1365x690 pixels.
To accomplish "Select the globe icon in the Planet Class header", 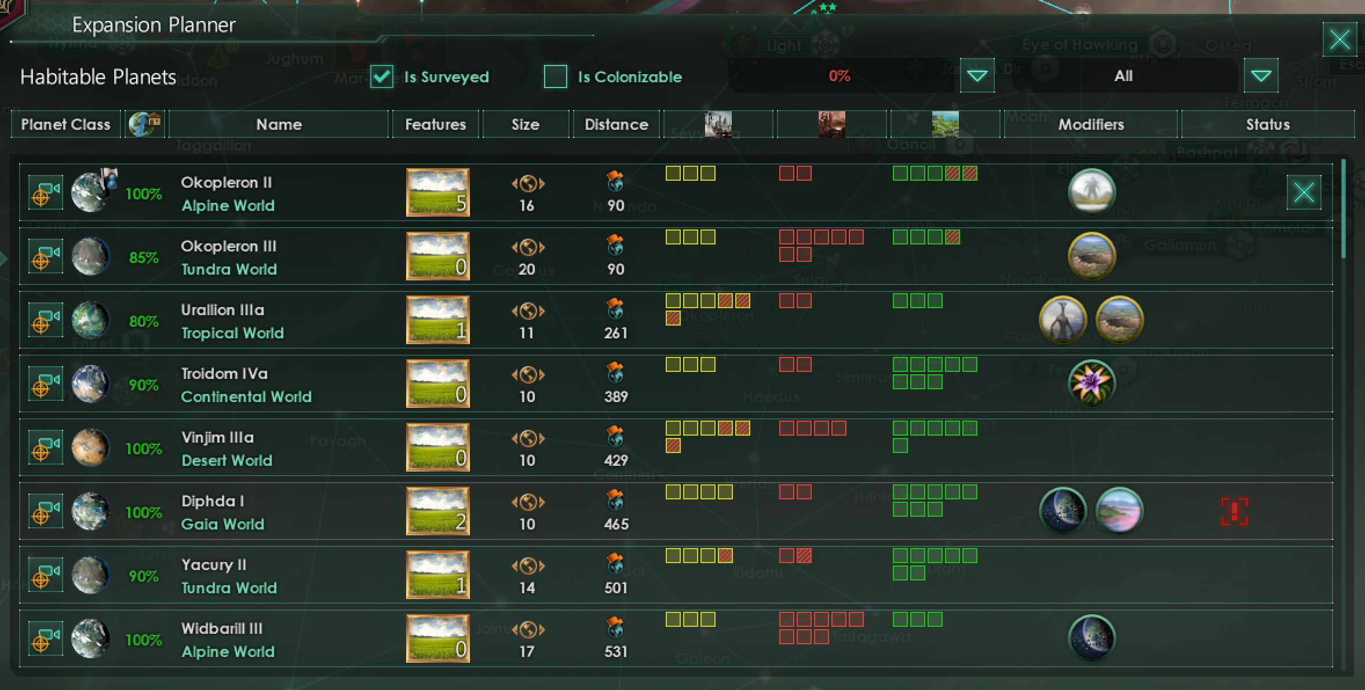I will coord(144,123).
